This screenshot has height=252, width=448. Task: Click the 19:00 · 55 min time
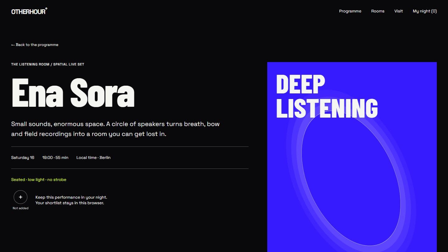tap(55, 158)
